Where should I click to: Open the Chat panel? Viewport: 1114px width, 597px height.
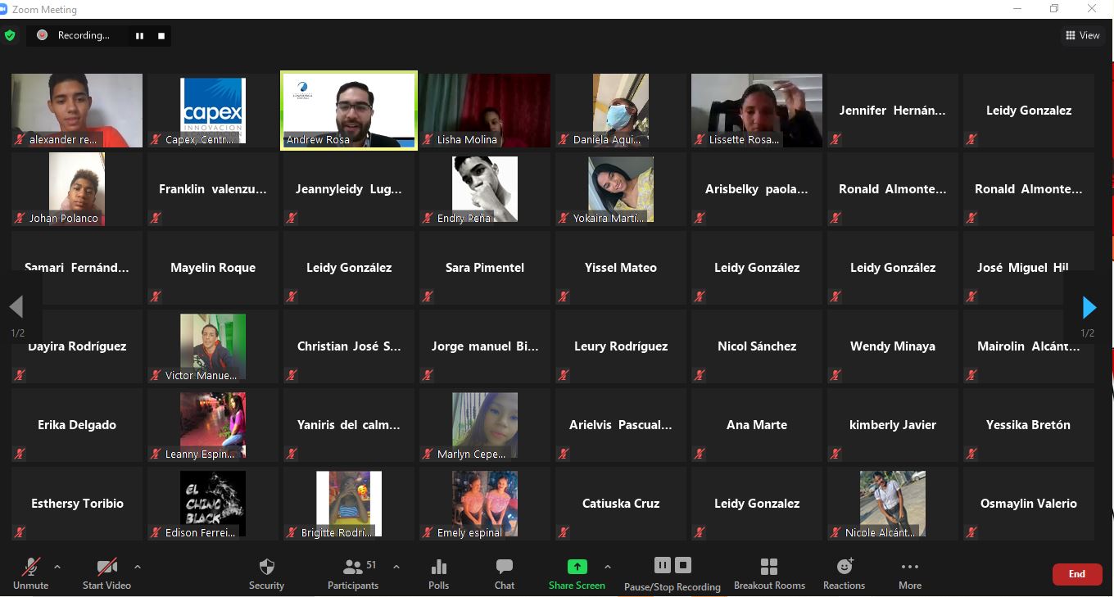tap(504, 573)
